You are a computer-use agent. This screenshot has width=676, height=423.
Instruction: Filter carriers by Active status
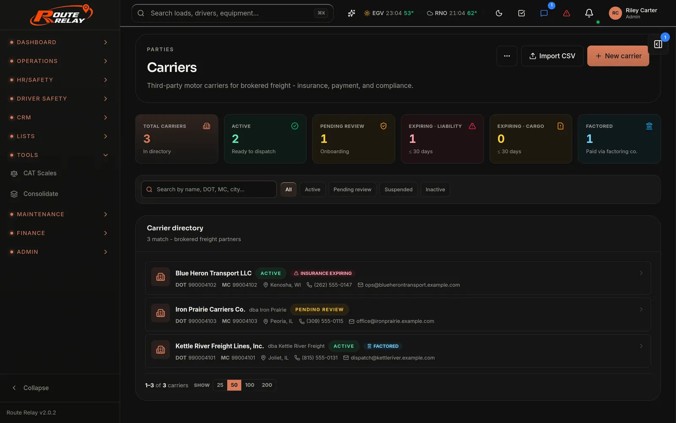[313, 190]
